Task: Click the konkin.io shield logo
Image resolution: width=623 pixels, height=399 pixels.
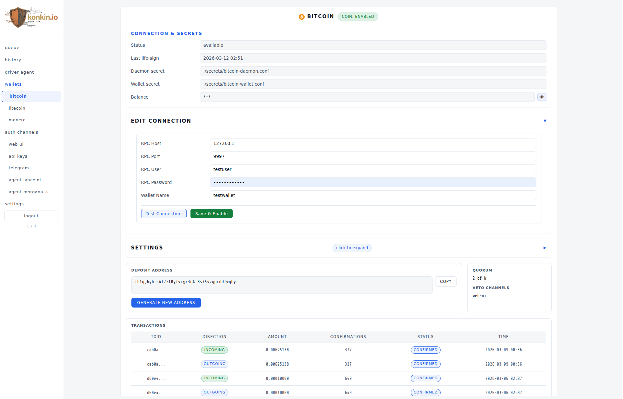Action: click(x=18, y=17)
